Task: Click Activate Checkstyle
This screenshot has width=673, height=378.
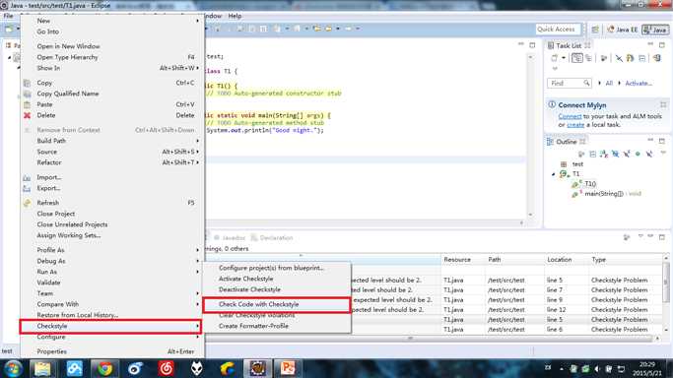Action: coord(277,279)
